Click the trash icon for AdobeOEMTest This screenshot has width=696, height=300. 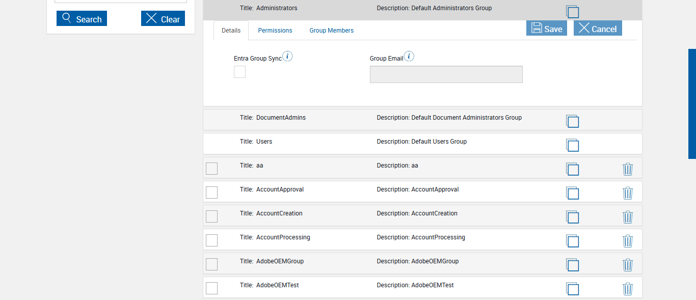tap(628, 289)
